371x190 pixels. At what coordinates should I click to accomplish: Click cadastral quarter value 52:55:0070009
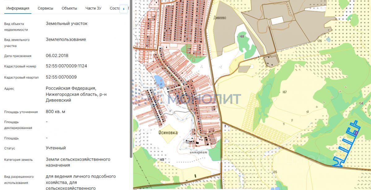[x=61, y=77]
